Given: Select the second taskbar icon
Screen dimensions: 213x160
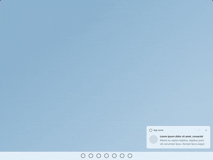Looking at the screenshot, I should 91,155.
